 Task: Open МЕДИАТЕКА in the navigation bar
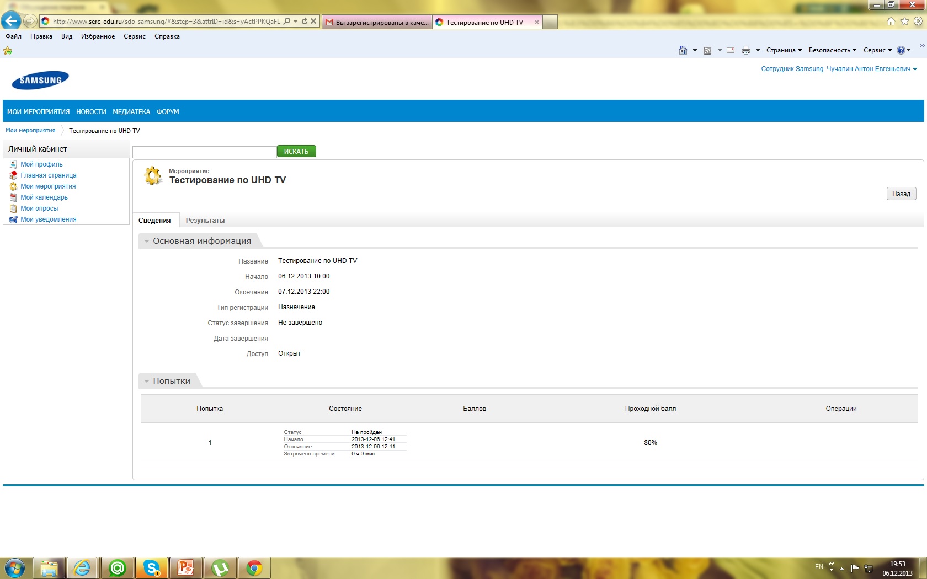coord(131,112)
